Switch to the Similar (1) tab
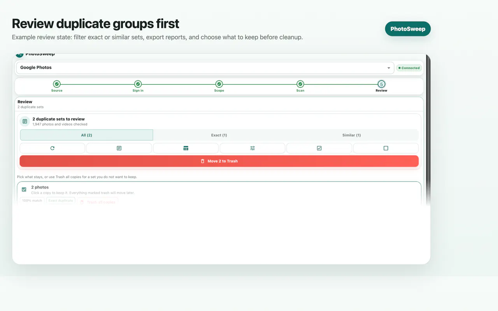The image size is (498, 311). click(352, 135)
